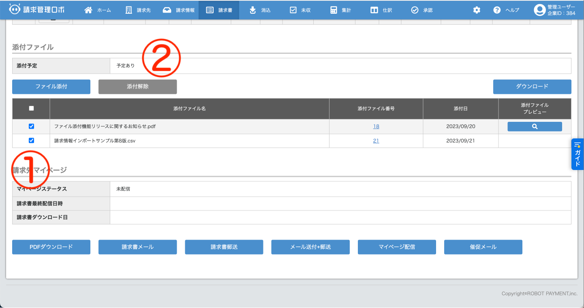Click the magnifier preview icon for PDF
The width and height of the screenshot is (584, 308).
(x=535, y=127)
